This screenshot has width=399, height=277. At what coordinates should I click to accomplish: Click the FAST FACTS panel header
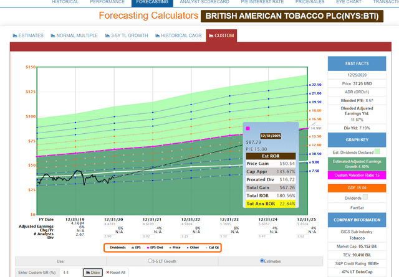[x=357, y=63]
